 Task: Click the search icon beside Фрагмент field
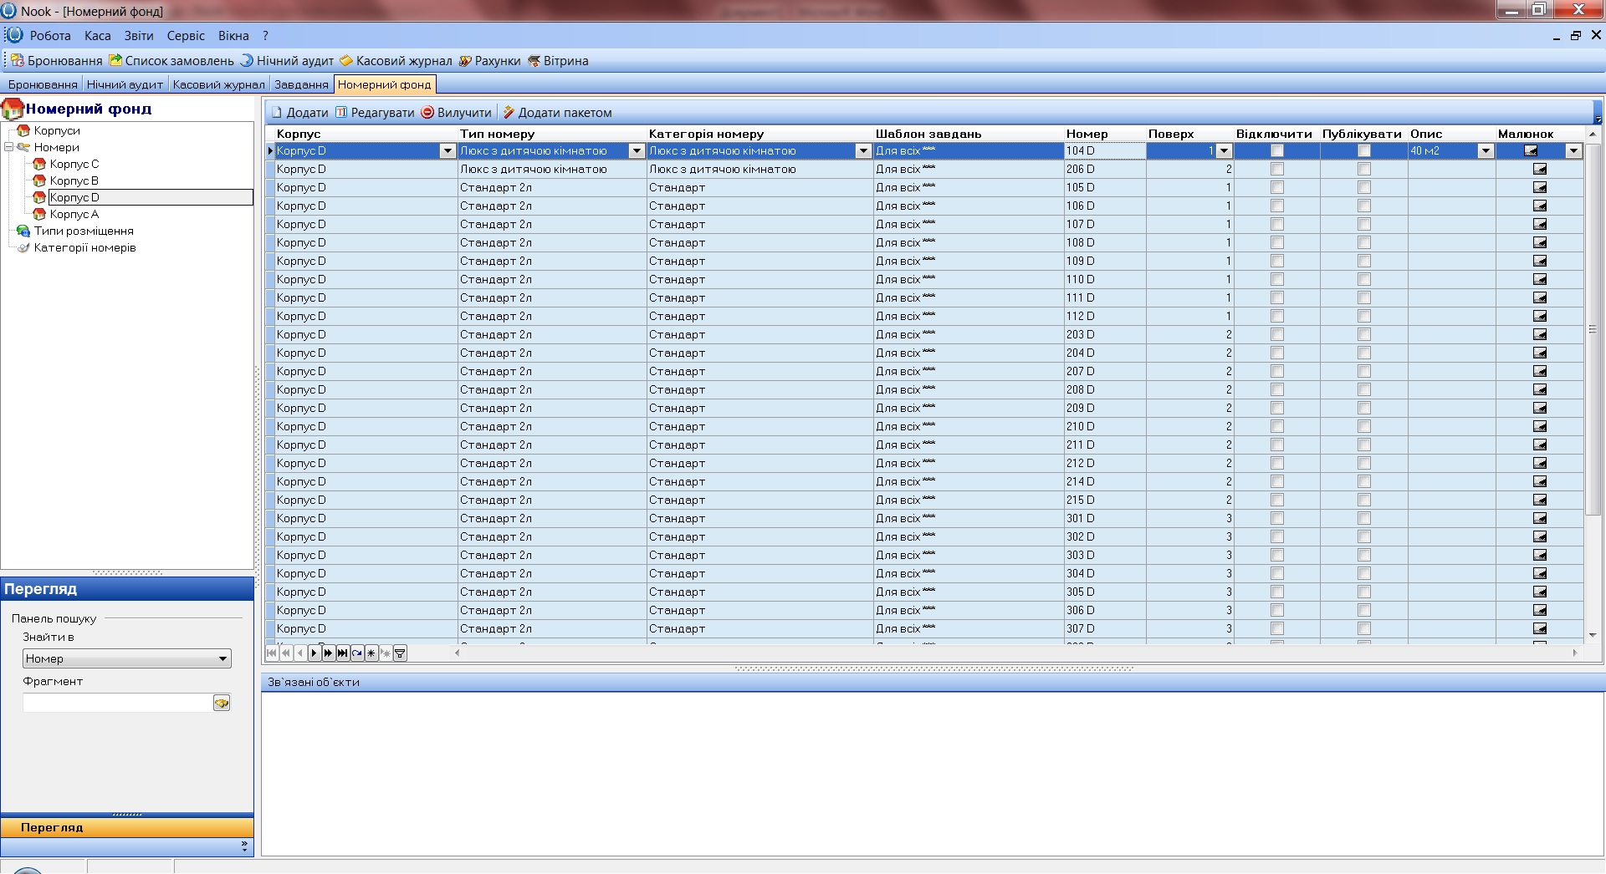(x=222, y=704)
